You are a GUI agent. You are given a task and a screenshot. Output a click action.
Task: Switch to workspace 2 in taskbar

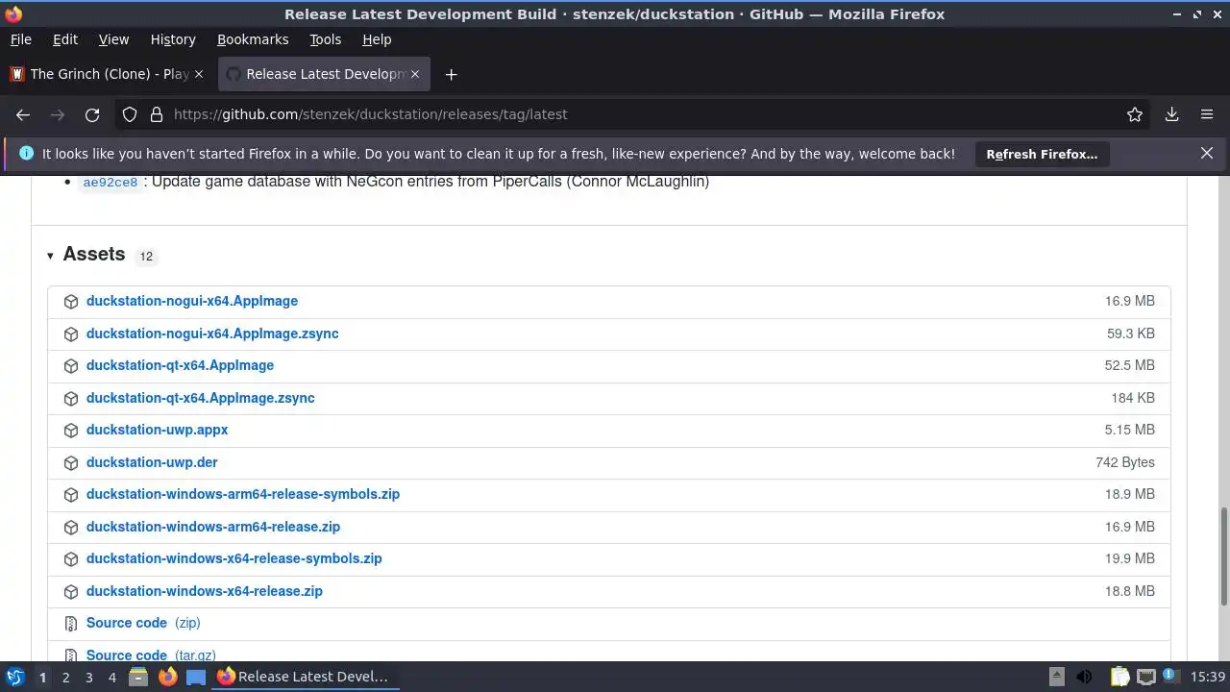pos(65,678)
